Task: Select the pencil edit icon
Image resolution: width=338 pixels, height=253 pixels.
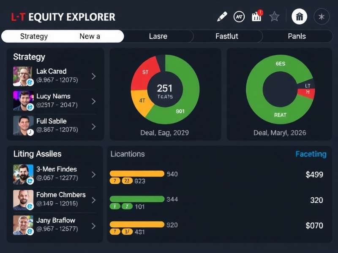Action: (221, 16)
